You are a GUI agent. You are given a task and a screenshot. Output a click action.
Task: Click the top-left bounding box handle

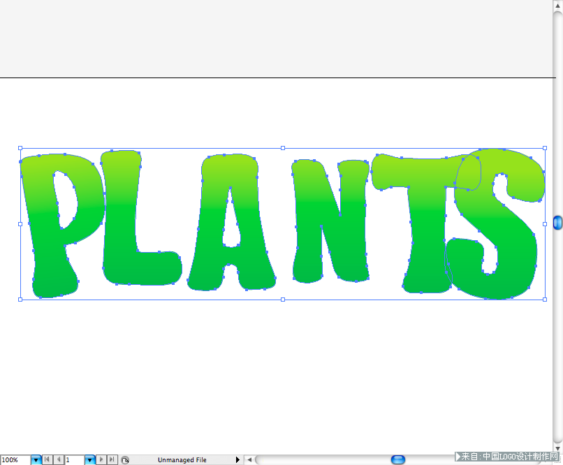click(x=20, y=148)
